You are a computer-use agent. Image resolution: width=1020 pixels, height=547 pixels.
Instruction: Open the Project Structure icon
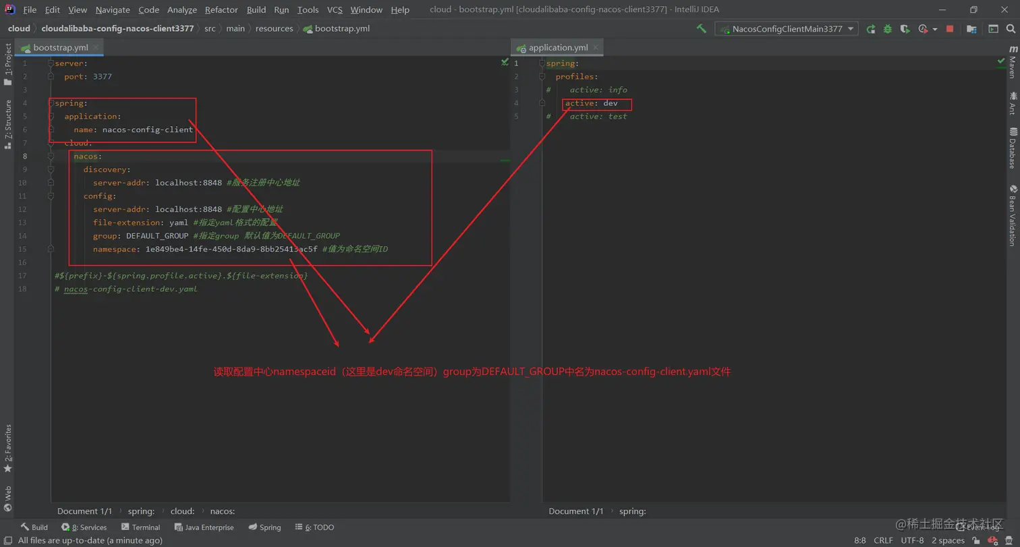(x=971, y=29)
